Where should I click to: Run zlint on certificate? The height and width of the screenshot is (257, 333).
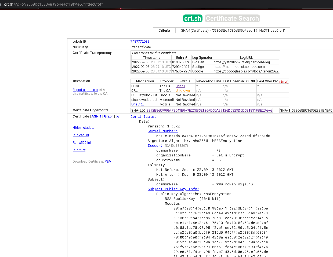pyautogui.click(x=79, y=150)
